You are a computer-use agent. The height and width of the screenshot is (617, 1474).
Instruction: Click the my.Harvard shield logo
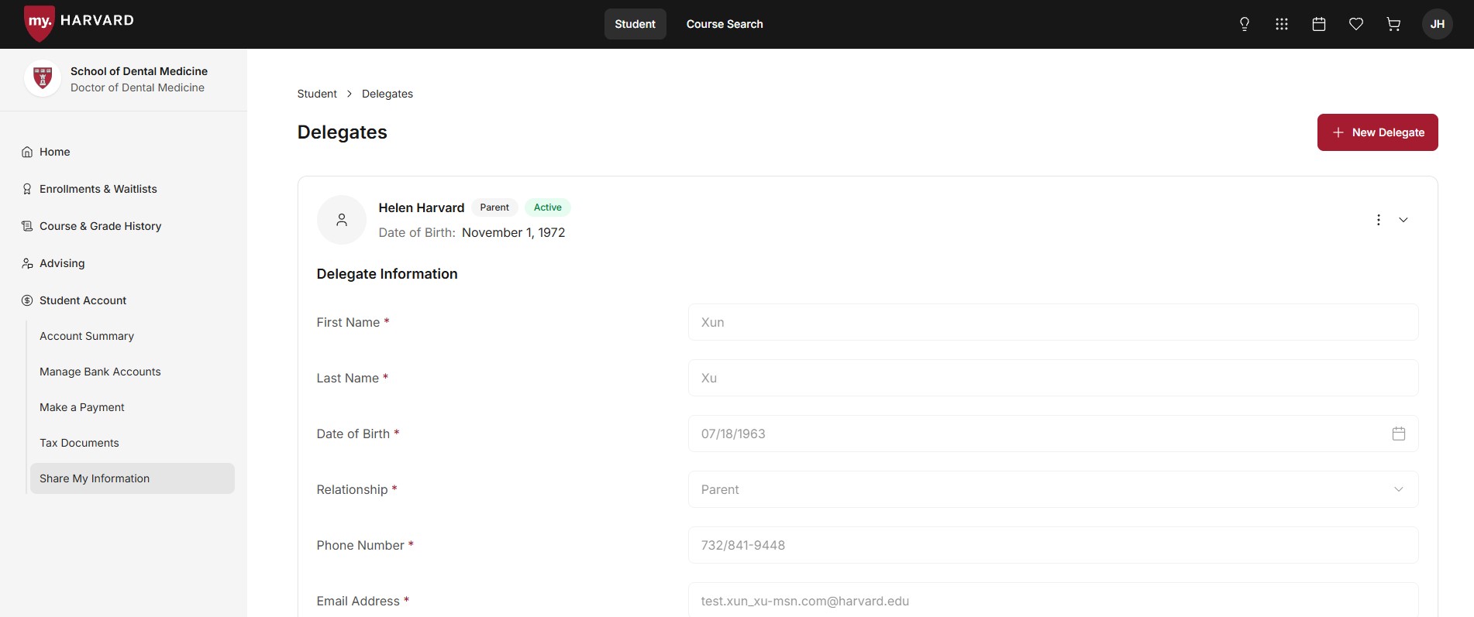pyautogui.click(x=40, y=22)
